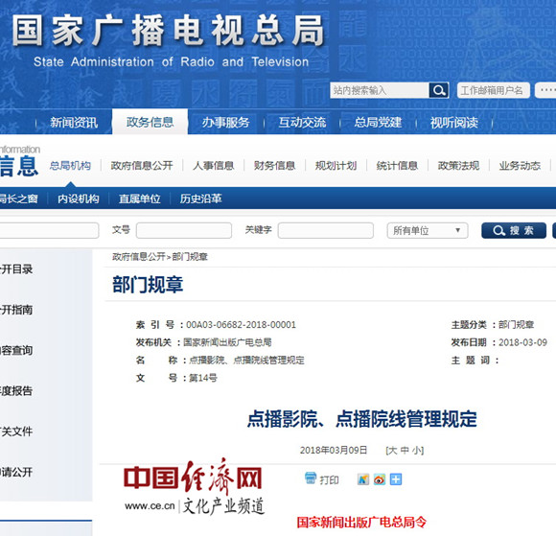The height and width of the screenshot is (536, 556).
Task: Open the 内设机构 link
Action: 79,198
